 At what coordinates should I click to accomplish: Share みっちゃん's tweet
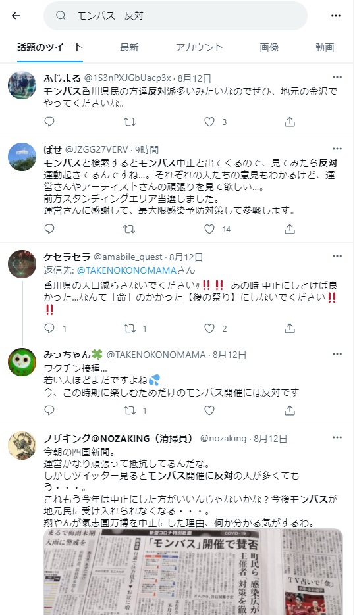point(290,410)
